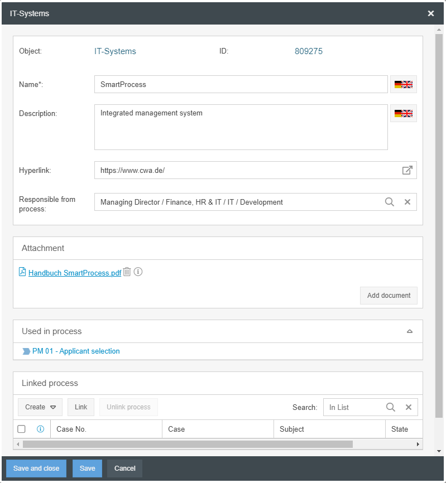The height and width of the screenshot is (483, 446).
Task: Sort by the Subject column header
Action: tap(292, 429)
